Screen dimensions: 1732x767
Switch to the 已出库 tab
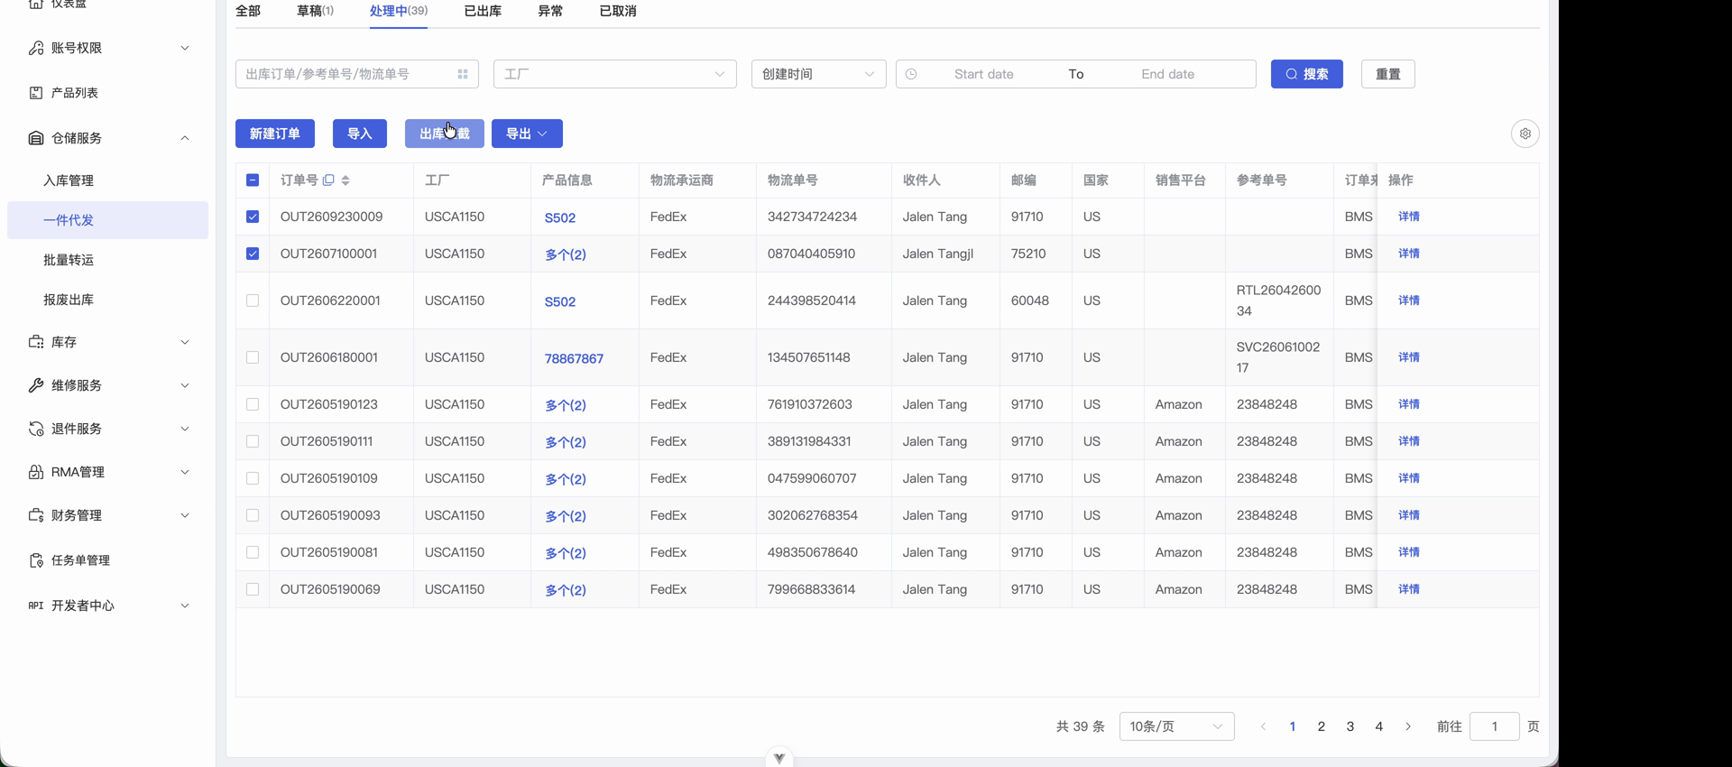pyautogui.click(x=483, y=11)
